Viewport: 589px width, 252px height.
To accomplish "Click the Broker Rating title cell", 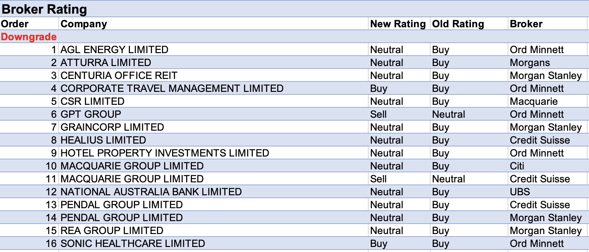I will [x=44, y=9].
